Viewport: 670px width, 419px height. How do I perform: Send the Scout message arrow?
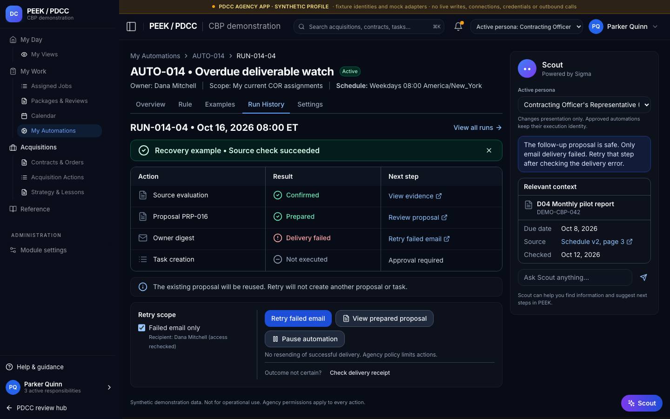[643, 277]
